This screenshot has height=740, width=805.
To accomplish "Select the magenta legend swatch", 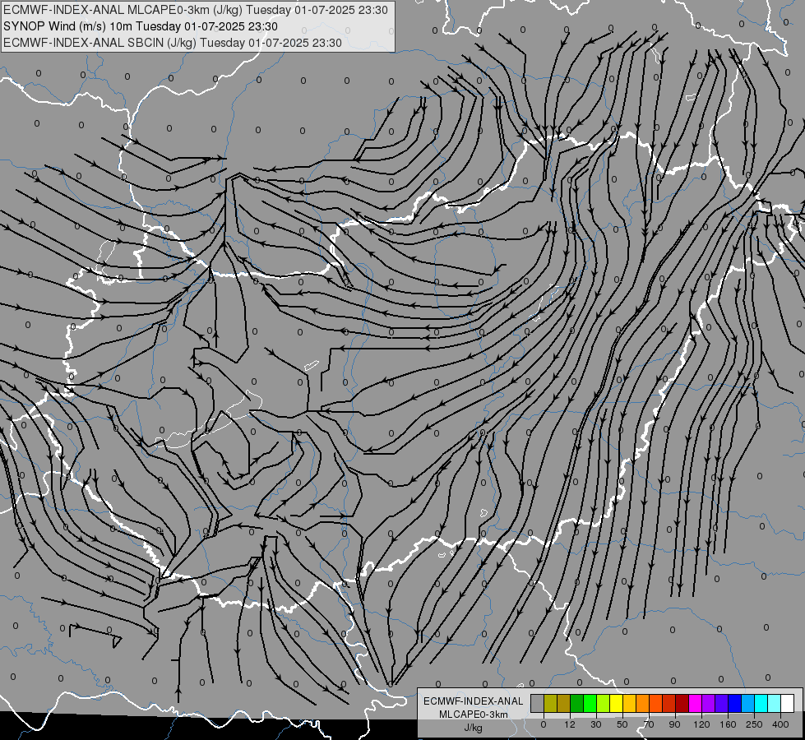I will 696,703.
